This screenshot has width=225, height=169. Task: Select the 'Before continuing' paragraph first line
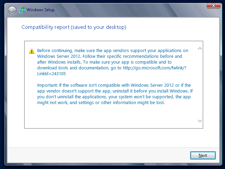113,51
